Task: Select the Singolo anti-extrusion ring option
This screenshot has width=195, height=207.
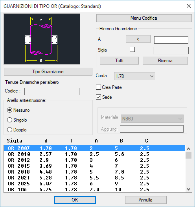Action: point(9,120)
